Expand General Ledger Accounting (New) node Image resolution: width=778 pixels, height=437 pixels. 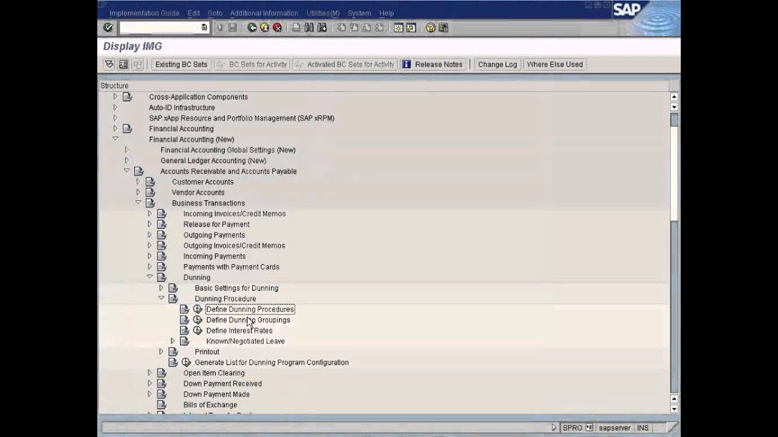click(x=126, y=160)
